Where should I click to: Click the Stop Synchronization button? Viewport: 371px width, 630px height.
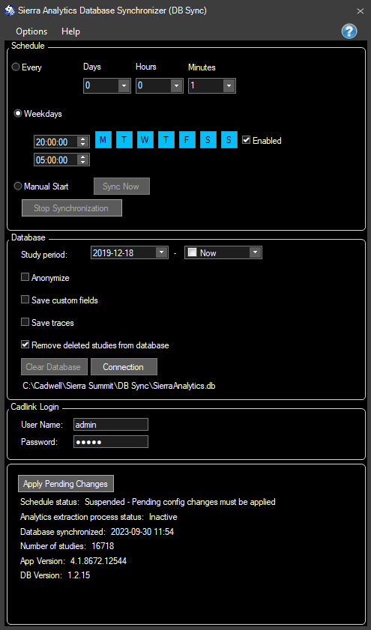click(71, 208)
